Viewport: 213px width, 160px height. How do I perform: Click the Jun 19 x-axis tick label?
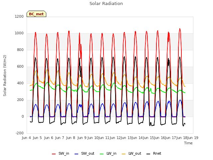click(x=193, y=138)
